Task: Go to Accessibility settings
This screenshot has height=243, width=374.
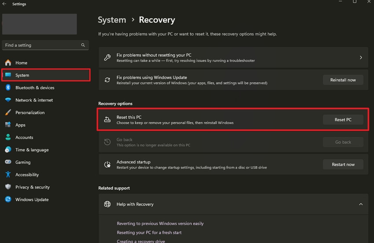Action: pos(46,174)
